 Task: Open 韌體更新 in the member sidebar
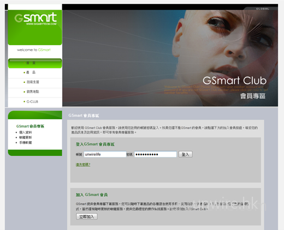coord(26,137)
